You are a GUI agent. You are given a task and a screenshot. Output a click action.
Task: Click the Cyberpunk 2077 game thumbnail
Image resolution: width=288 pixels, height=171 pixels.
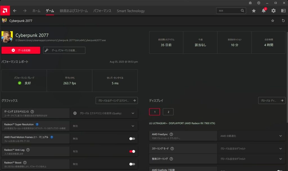pyautogui.click(x=7, y=37)
